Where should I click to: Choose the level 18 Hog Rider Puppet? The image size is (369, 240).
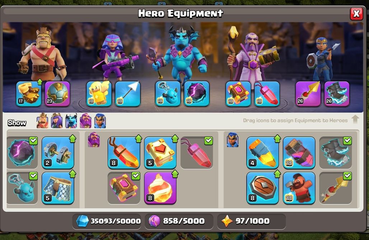299,188
